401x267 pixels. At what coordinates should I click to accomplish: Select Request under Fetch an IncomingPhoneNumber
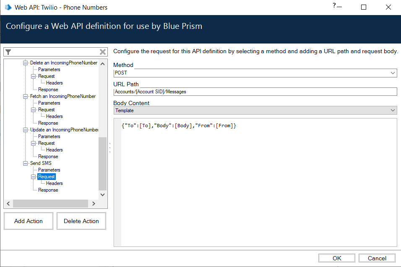[46, 110]
